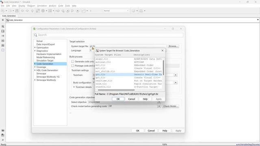The height and width of the screenshot is (146, 260).
Task: Open the Code menu
Action: 61,6
